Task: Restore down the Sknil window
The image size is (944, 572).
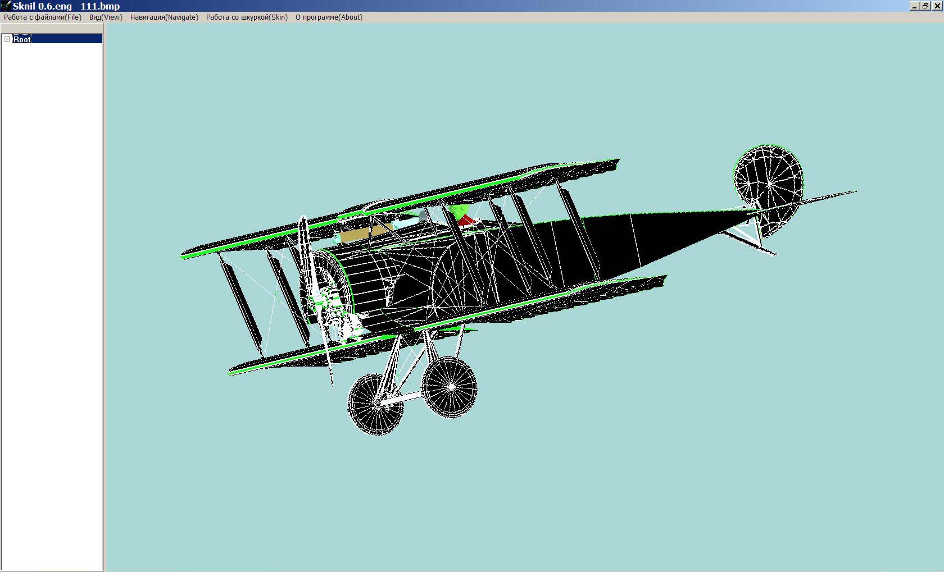Action: [925, 6]
